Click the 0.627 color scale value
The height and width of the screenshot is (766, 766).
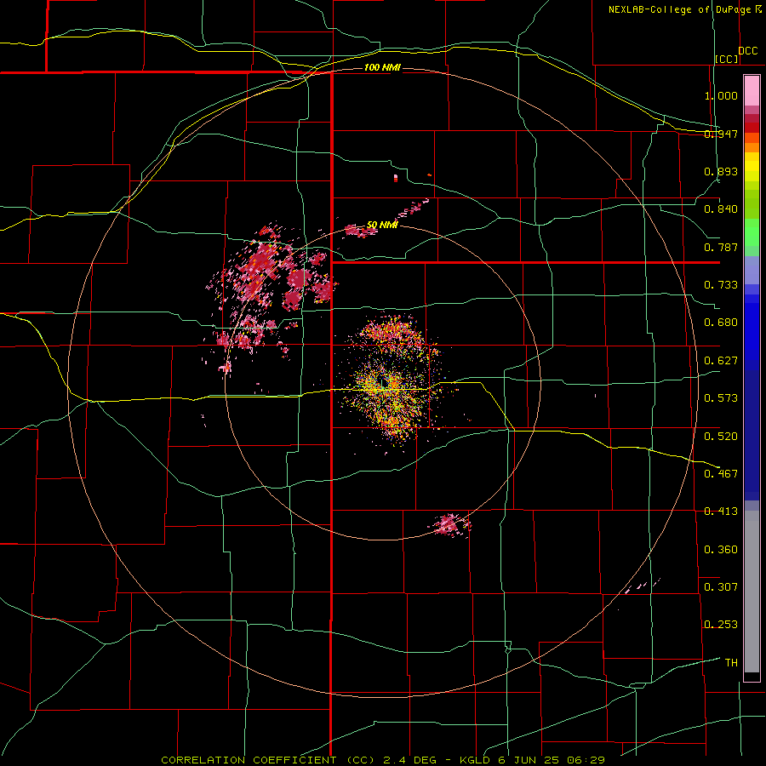(x=721, y=361)
